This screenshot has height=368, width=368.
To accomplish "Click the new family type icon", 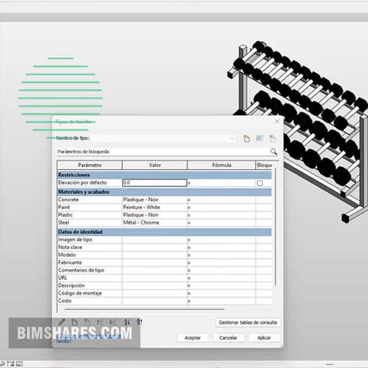I will [247, 139].
